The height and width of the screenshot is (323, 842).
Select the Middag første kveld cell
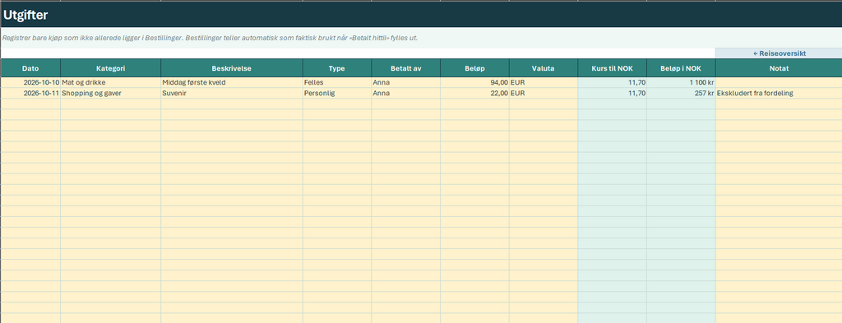pos(232,83)
